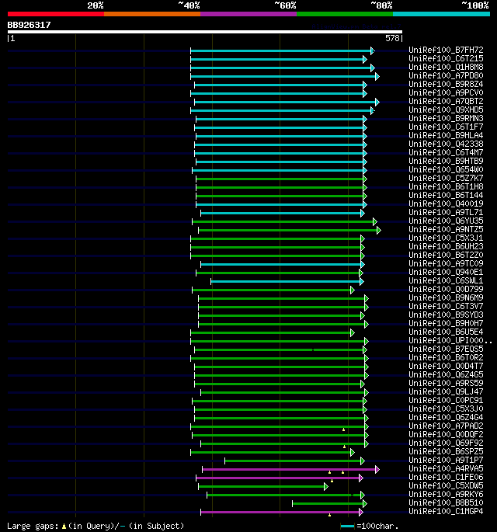Choose the UniRef100_B9N6M9 entry

(446, 297)
